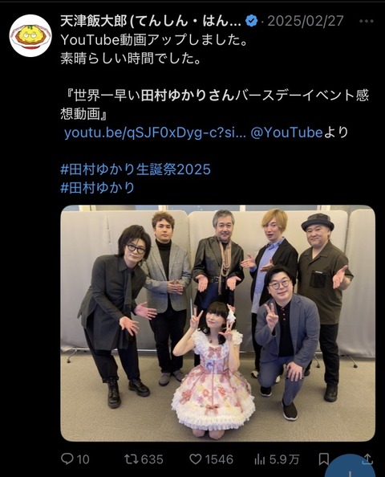Open hashtag #田村ゆかり
Screen dimensions: 385x477
click(x=98, y=187)
